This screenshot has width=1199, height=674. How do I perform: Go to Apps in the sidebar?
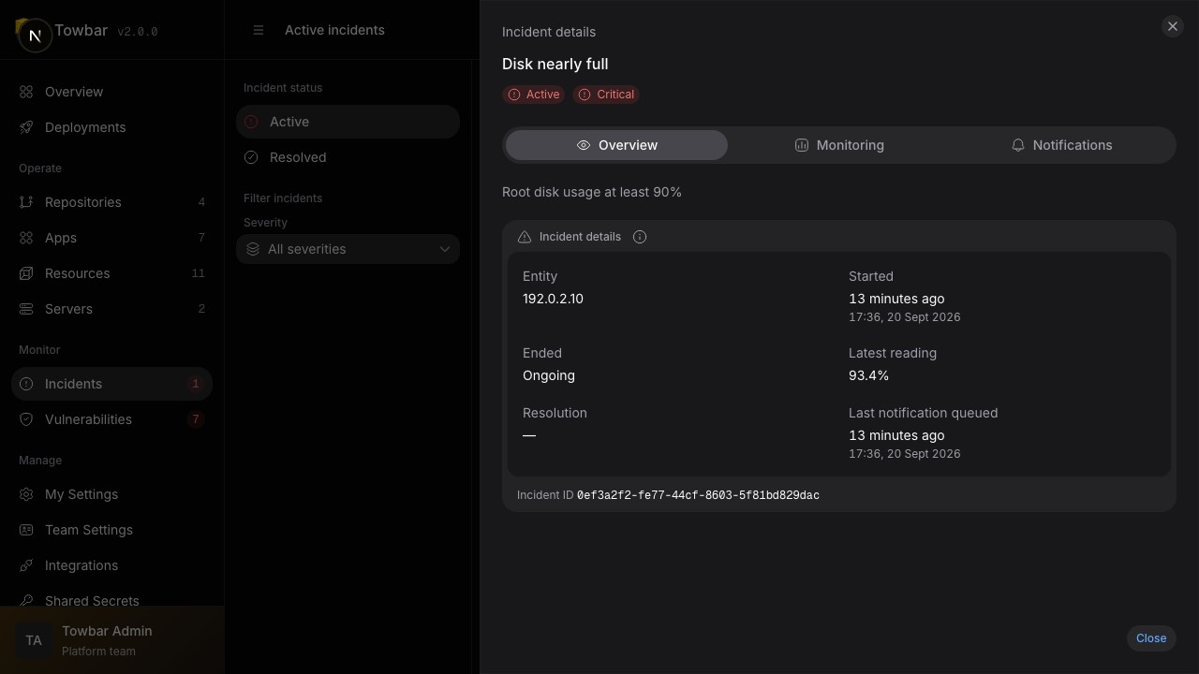click(x=111, y=238)
